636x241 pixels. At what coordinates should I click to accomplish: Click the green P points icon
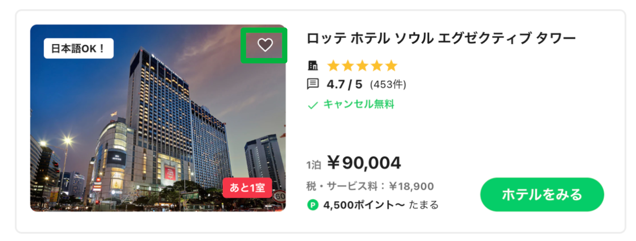click(313, 205)
